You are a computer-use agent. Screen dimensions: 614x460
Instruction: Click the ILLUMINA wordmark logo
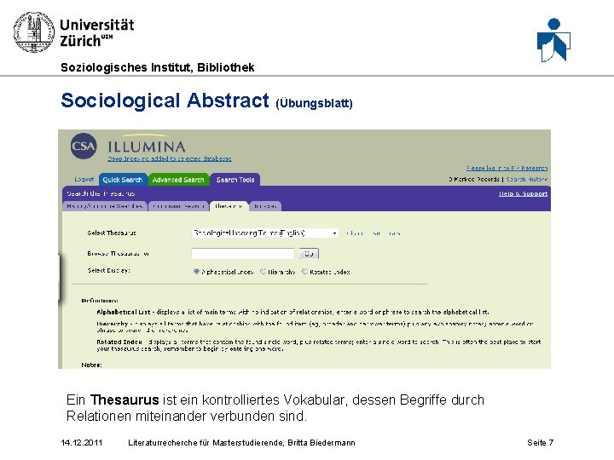tap(147, 147)
